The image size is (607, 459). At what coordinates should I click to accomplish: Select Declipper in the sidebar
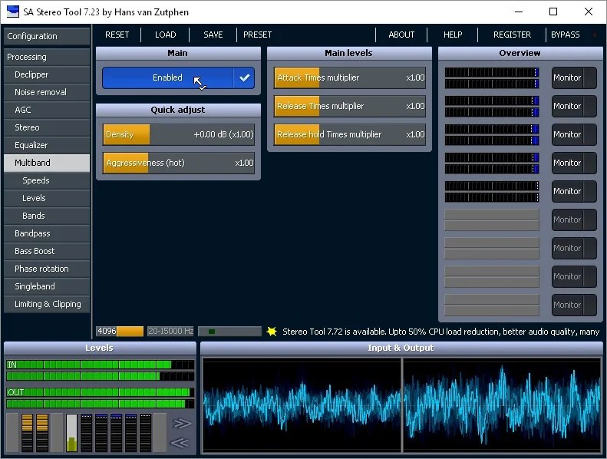[x=47, y=74]
